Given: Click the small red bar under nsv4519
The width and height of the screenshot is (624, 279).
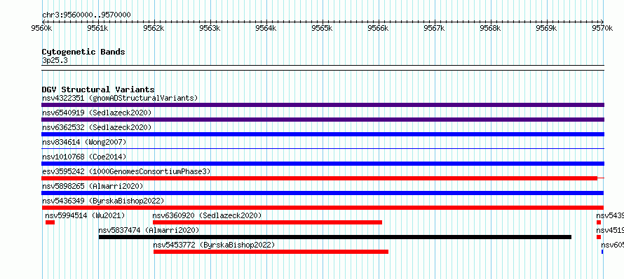Looking at the screenshot, I should (x=599, y=237).
